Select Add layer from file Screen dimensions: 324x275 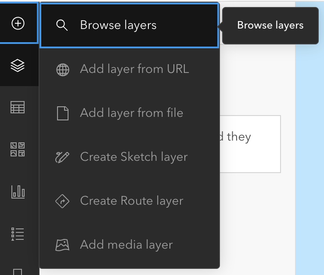tap(131, 113)
